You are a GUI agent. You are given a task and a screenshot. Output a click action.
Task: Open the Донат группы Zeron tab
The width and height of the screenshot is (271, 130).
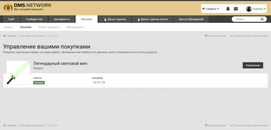[153, 19]
